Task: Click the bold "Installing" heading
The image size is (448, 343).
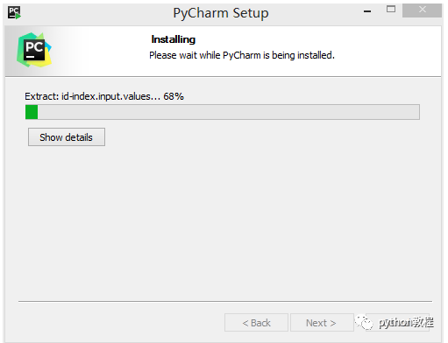Action: click(174, 39)
